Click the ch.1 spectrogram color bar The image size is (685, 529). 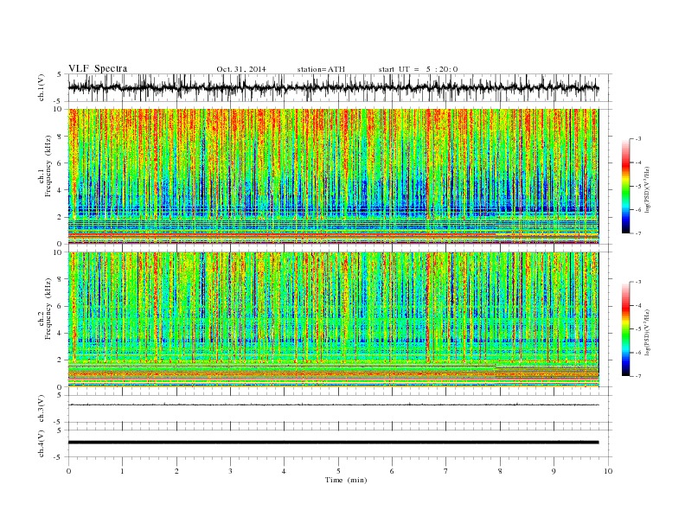tap(625, 187)
